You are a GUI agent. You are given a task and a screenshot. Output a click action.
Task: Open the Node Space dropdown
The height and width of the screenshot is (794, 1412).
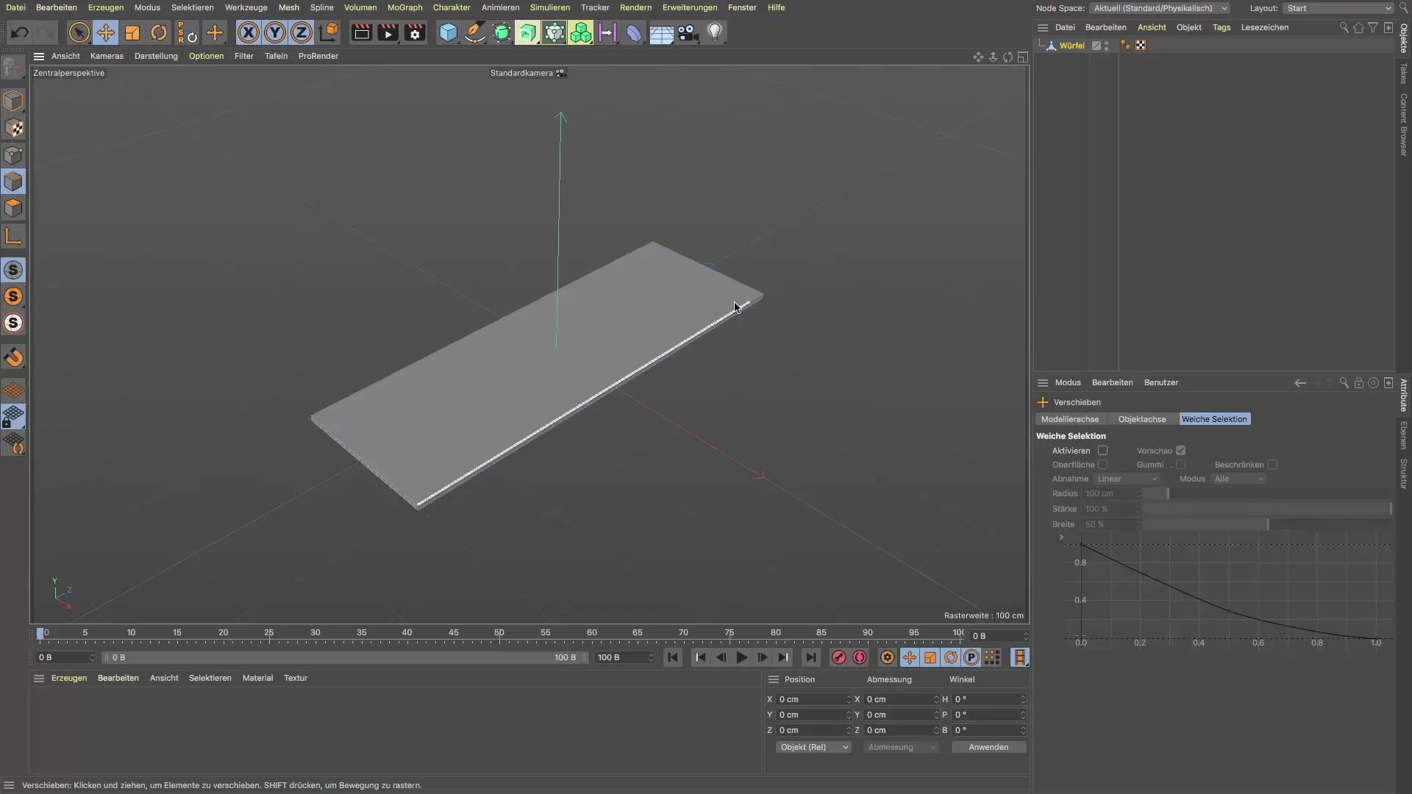coord(1160,8)
